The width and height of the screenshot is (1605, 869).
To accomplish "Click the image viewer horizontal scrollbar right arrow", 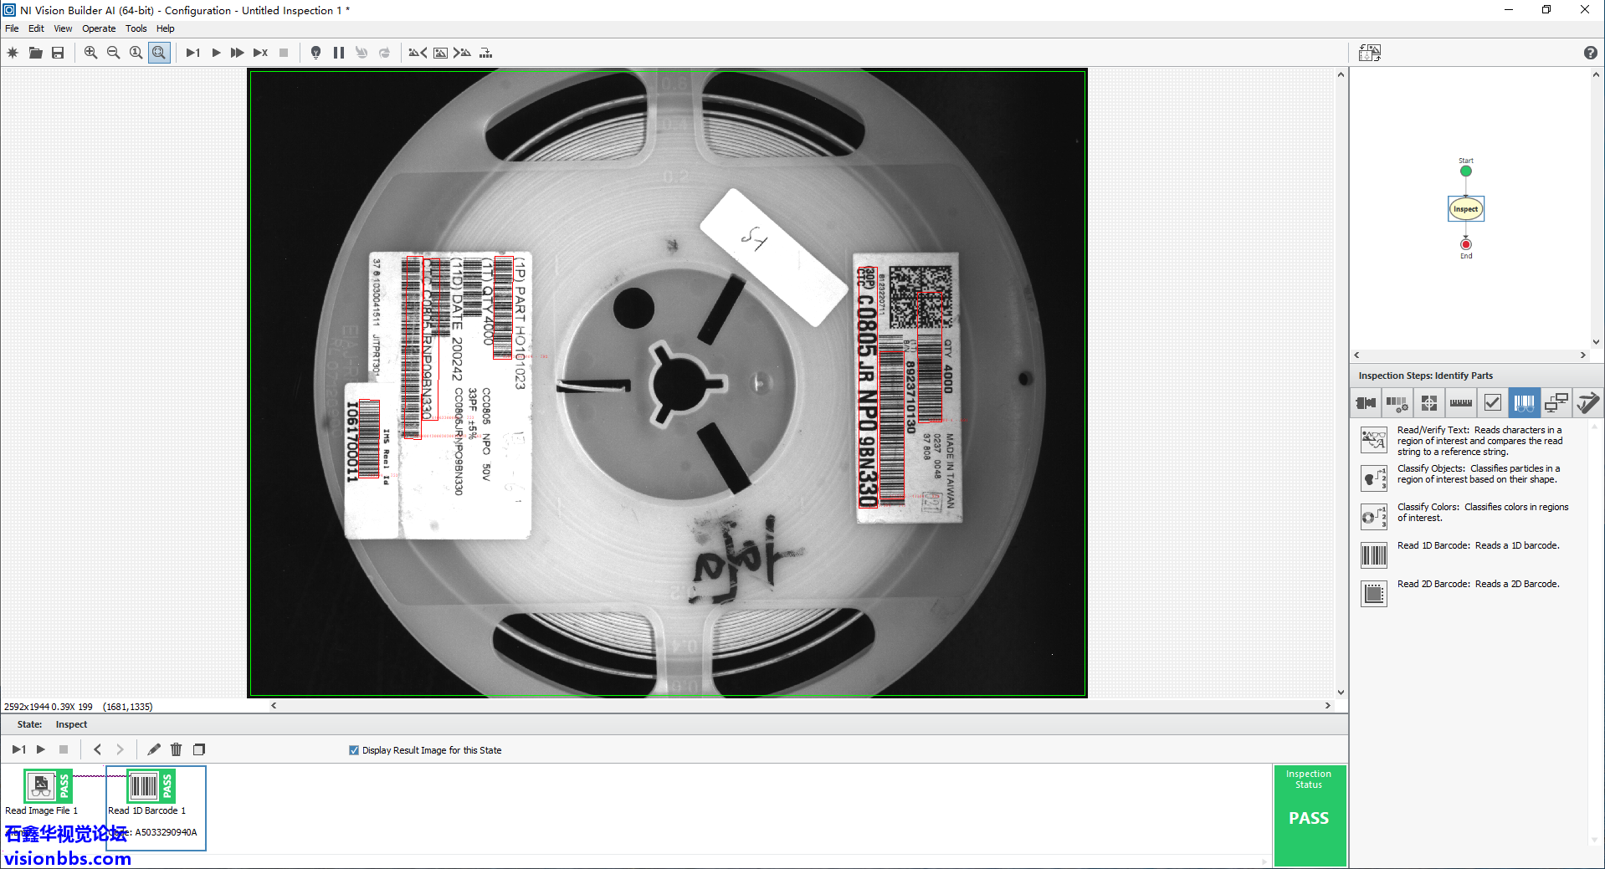I will tap(1327, 706).
